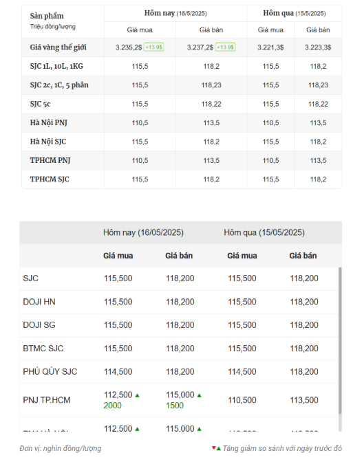The height and width of the screenshot is (464, 353).
Task: Click the green up arrow beside 112,500 in PNJ TP.HCM row
Action: point(137,395)
